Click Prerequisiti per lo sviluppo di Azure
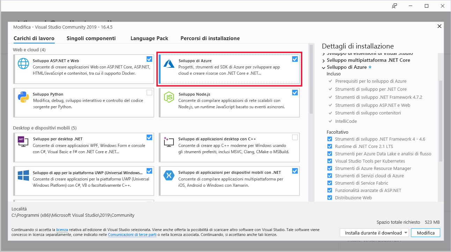Screen dimensions: 451x252 [x=371, y=81]
